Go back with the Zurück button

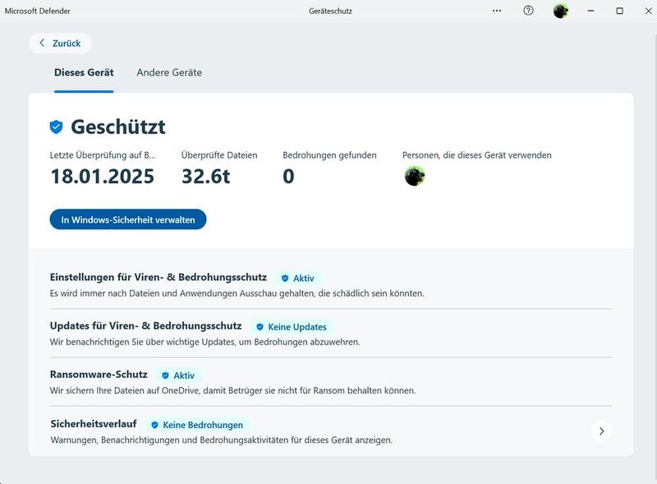pyautogui.click(x=60, y=44)
